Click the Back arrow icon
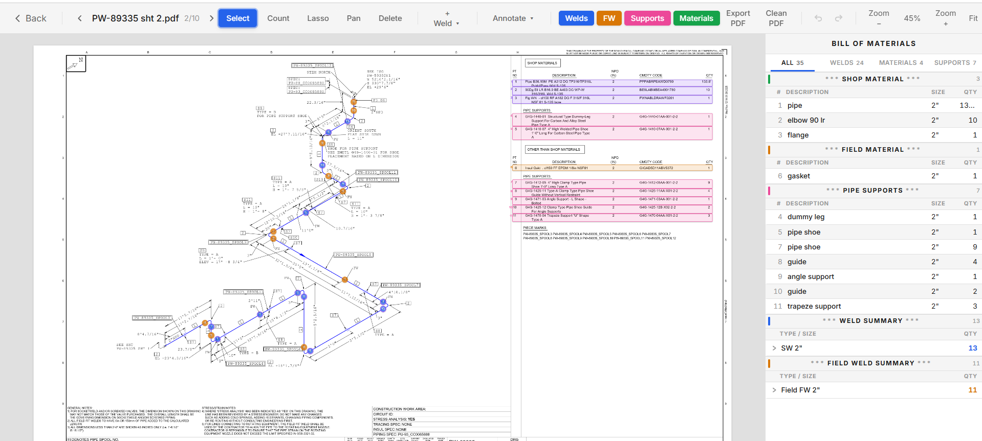This screenshot has height=441, width=982. [18, 18]
